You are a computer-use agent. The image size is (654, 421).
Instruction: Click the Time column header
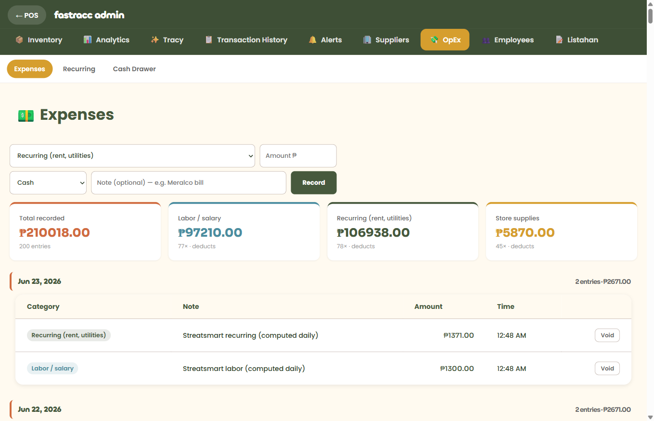coord(506,306)
